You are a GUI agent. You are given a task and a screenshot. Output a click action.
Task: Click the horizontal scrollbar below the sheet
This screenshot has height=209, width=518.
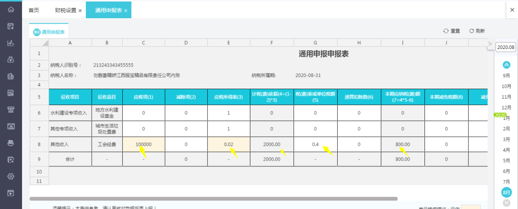click(x=213, y=198)
